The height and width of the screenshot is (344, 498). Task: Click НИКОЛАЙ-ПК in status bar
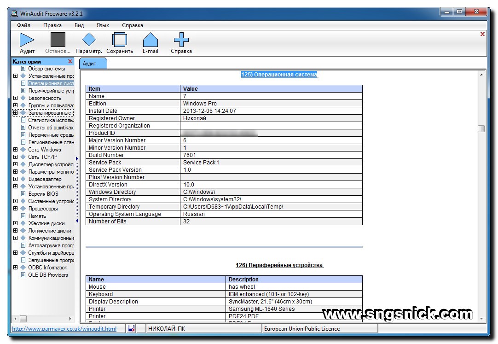point(167,329)
